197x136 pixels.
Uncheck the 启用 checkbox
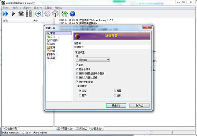(77, 65)
